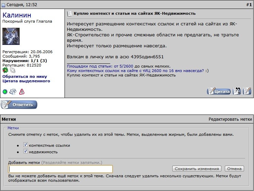This screenshot has height=191, width=254.
Task: Click Редактировать метки header link
Action: pos(230,119)
